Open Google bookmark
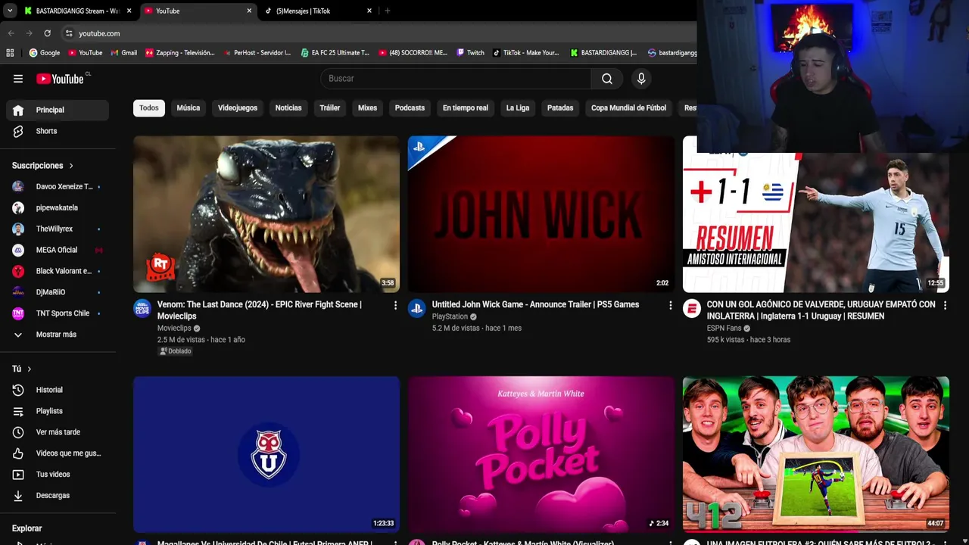The image size is (969, 545). coord(45,53)
